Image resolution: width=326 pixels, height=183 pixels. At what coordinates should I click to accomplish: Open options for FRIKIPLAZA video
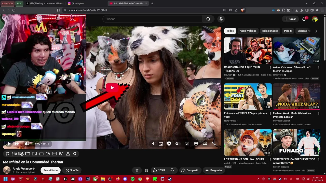click(270, 114)
